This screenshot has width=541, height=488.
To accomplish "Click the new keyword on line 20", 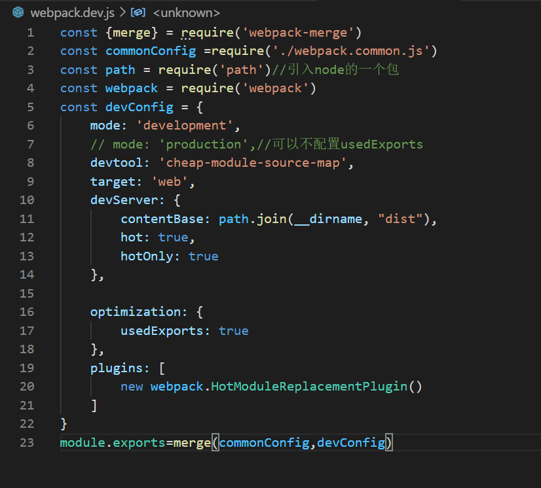I will tap(132, 387).
